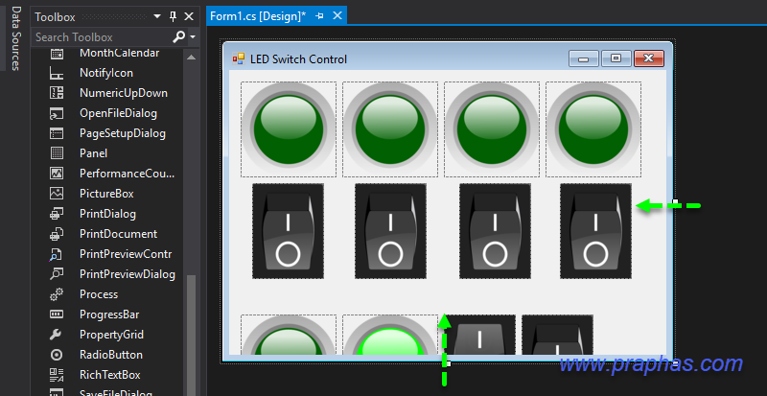Image resolution: width=767 pixels, height=396 pixels.
Task: Click the PerformanceCounter icon
Action: coord(57,174)
